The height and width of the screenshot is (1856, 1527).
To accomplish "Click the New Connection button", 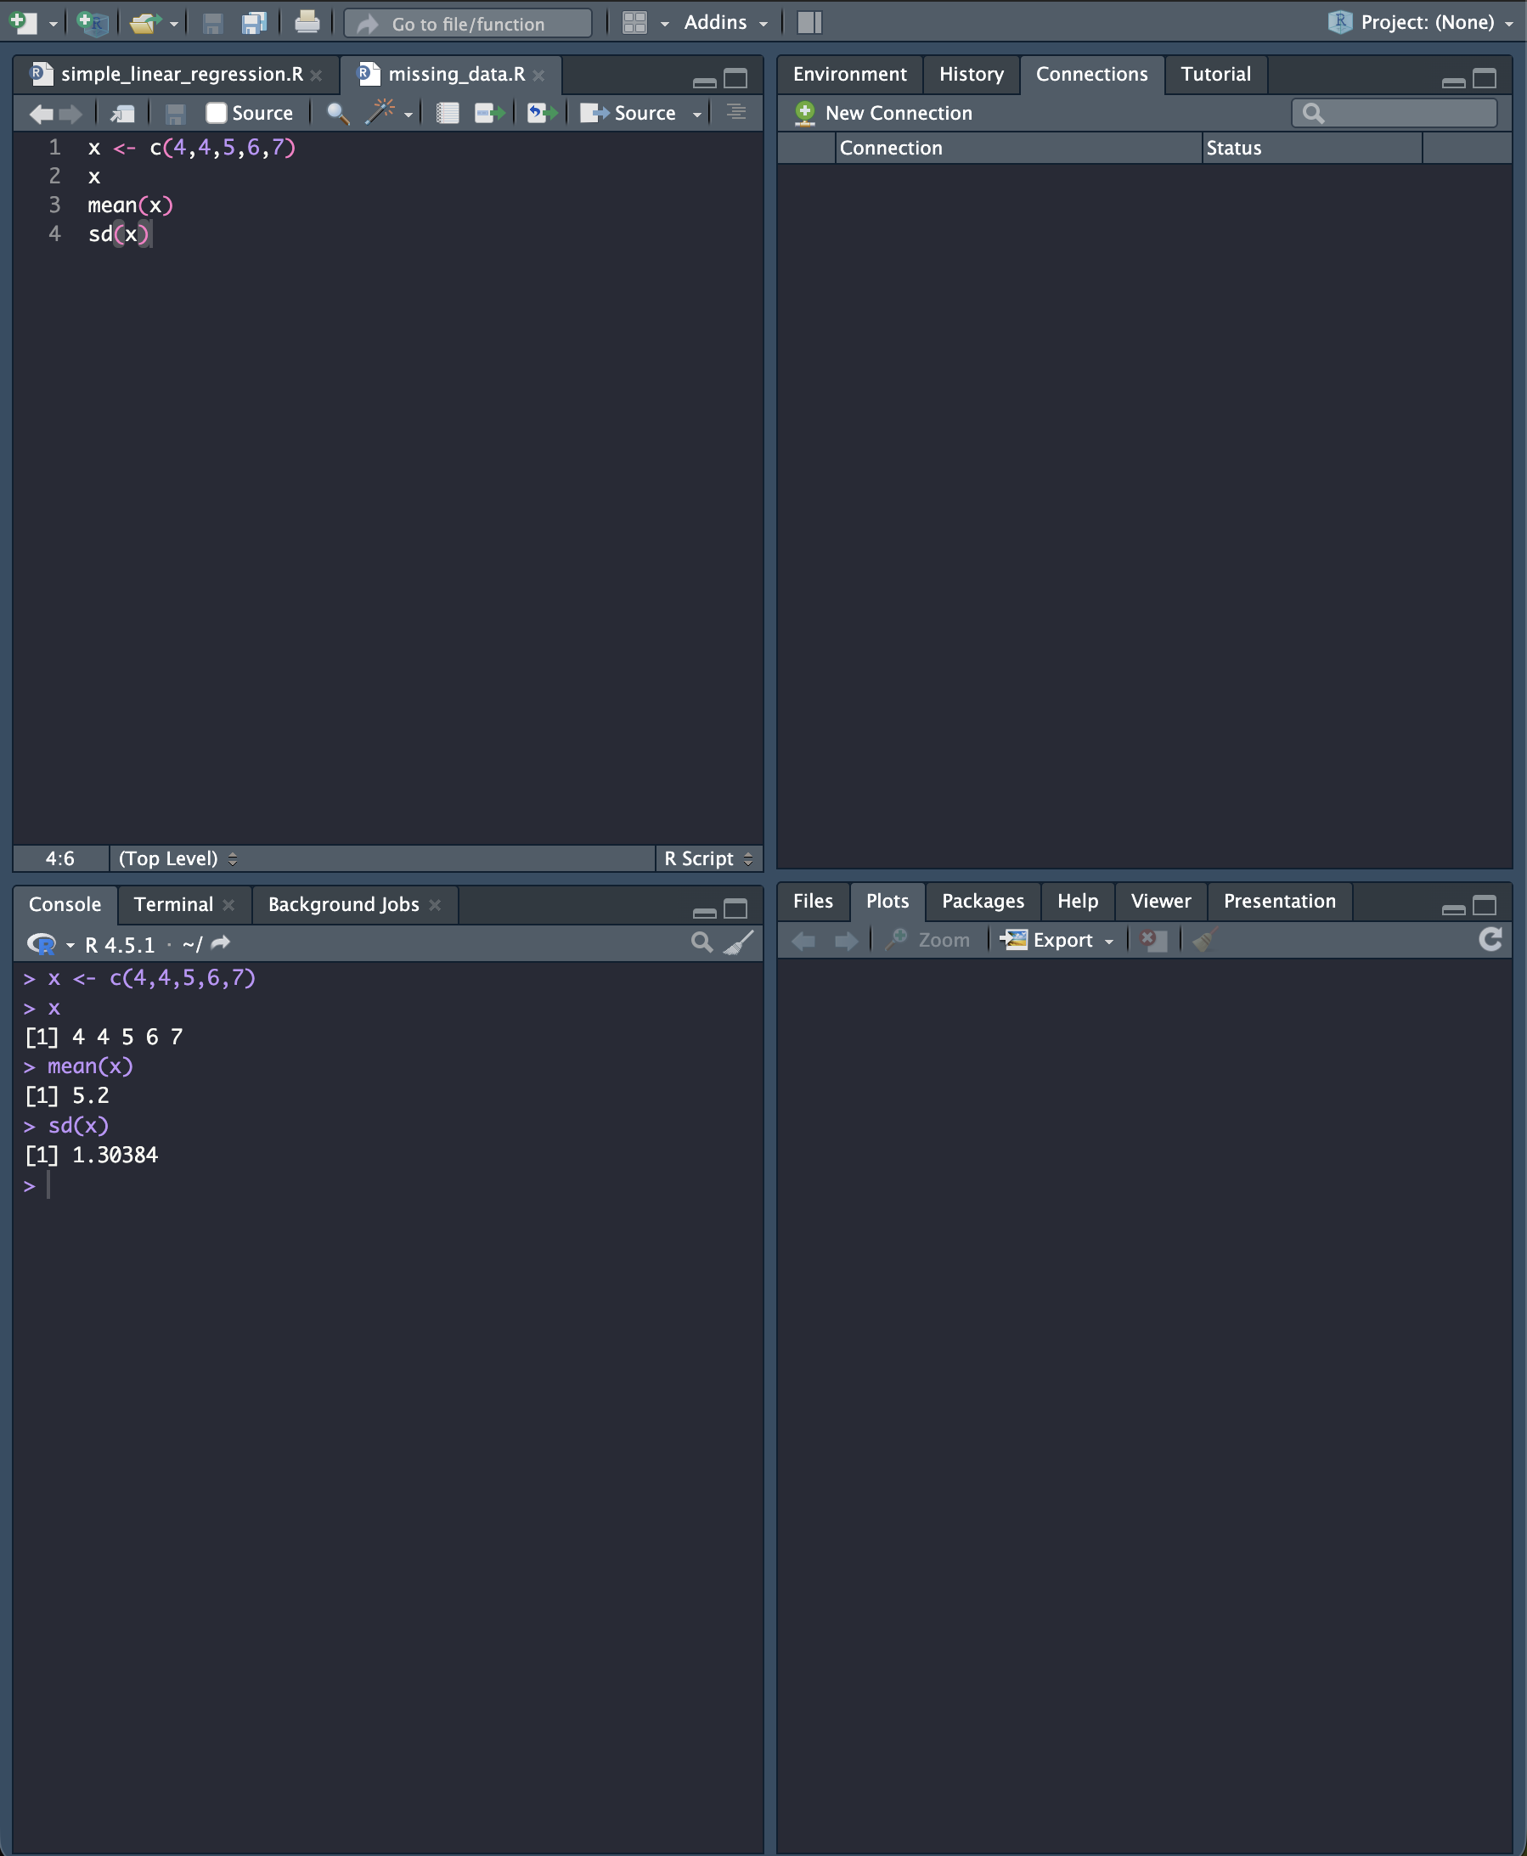I will click(x=884, y=113).
